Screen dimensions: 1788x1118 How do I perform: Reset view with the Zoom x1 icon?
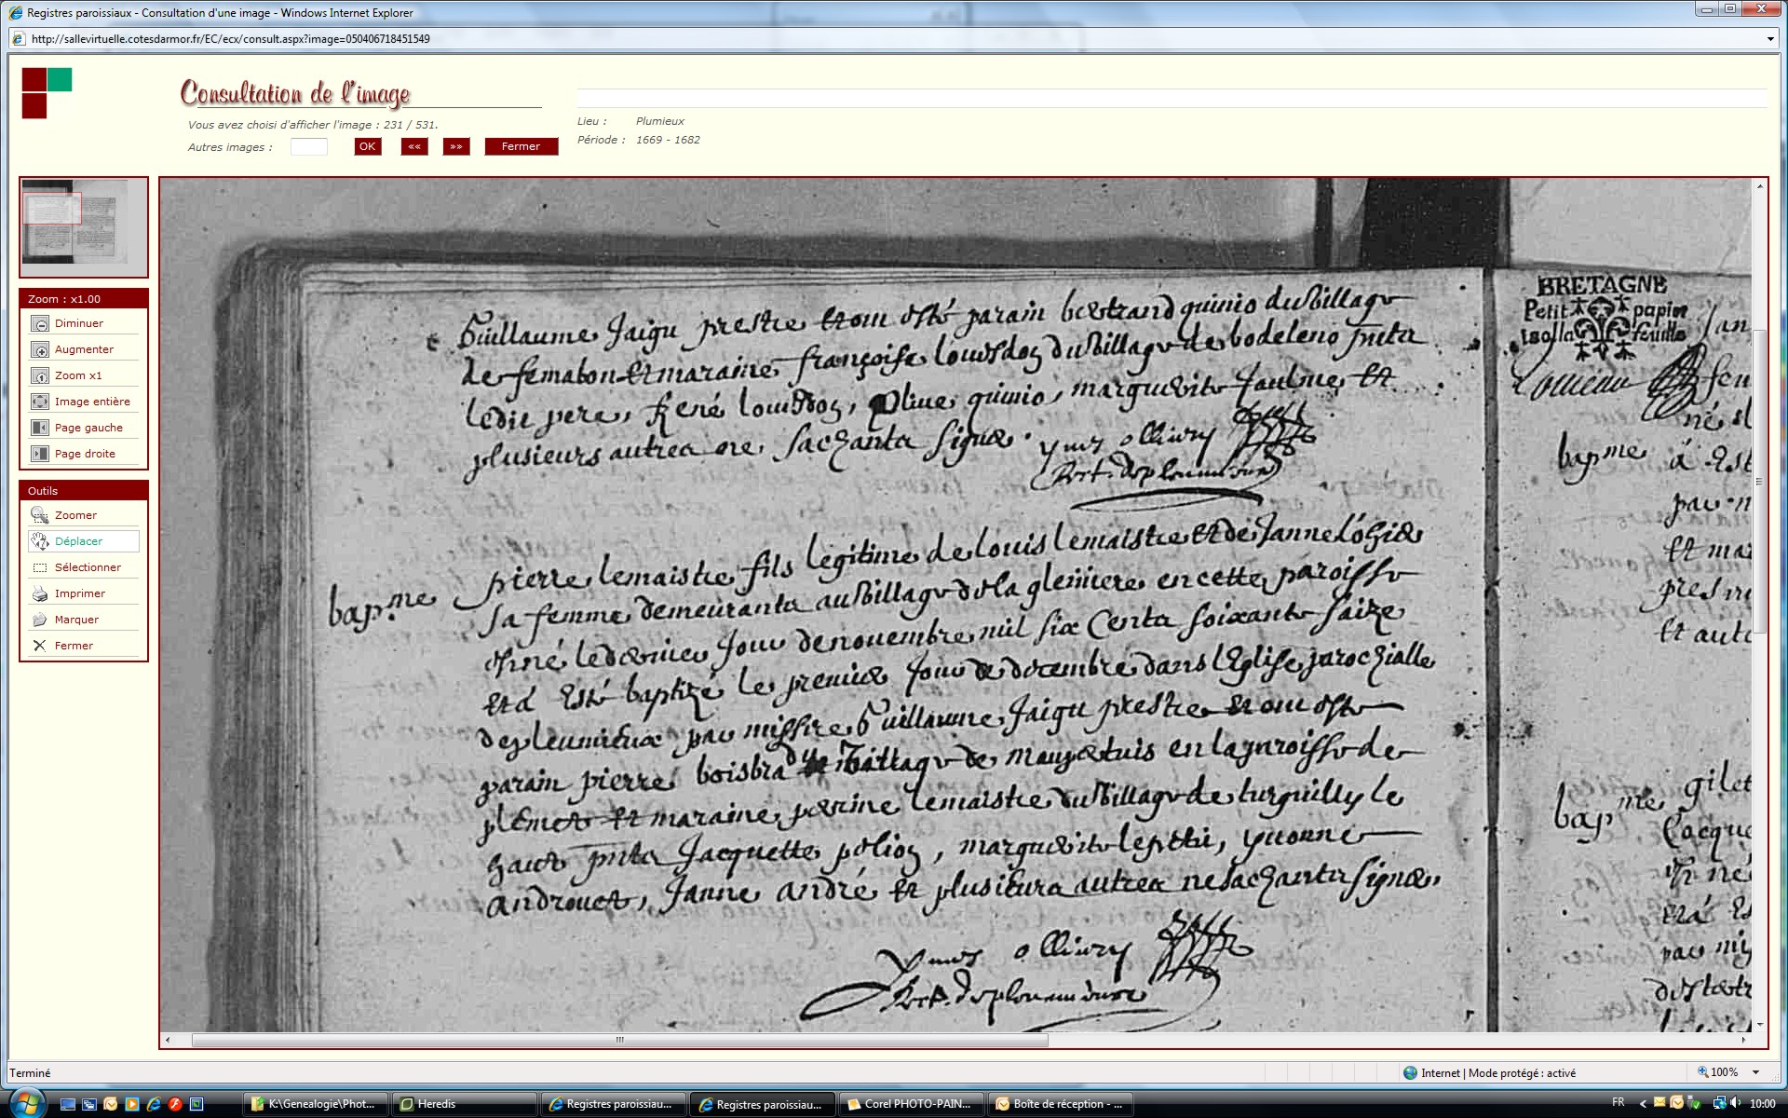click(x=40, y=375)
